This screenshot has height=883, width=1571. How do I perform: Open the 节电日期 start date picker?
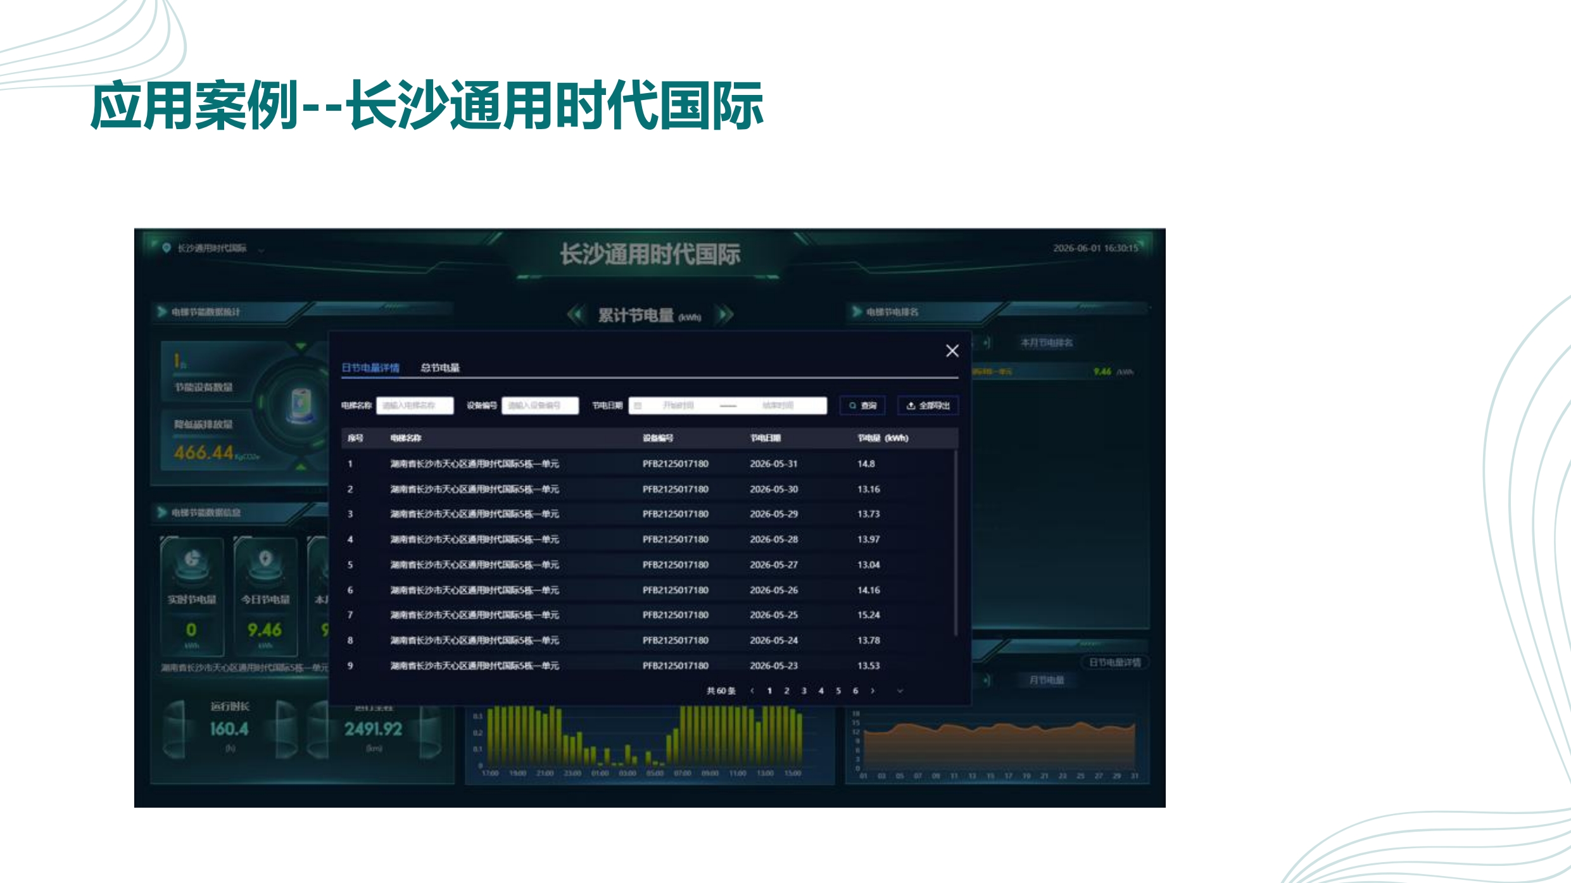click(x=678, y=405)
